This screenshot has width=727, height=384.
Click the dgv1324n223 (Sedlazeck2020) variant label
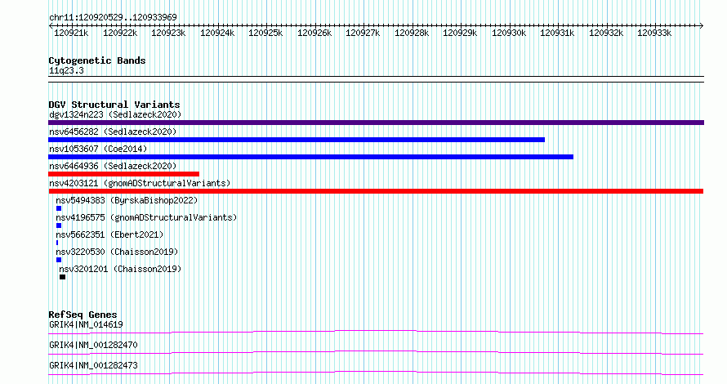click(115, 114)
